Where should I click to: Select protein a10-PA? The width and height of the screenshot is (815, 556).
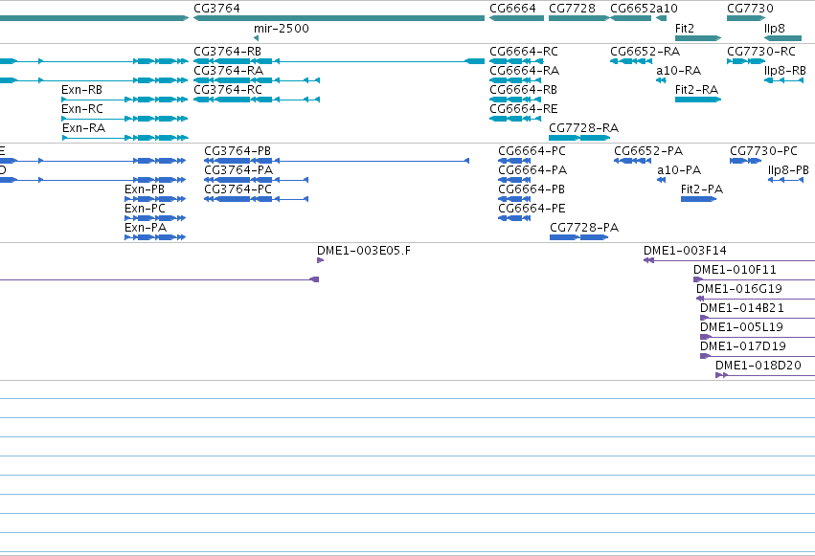[661, 180]
